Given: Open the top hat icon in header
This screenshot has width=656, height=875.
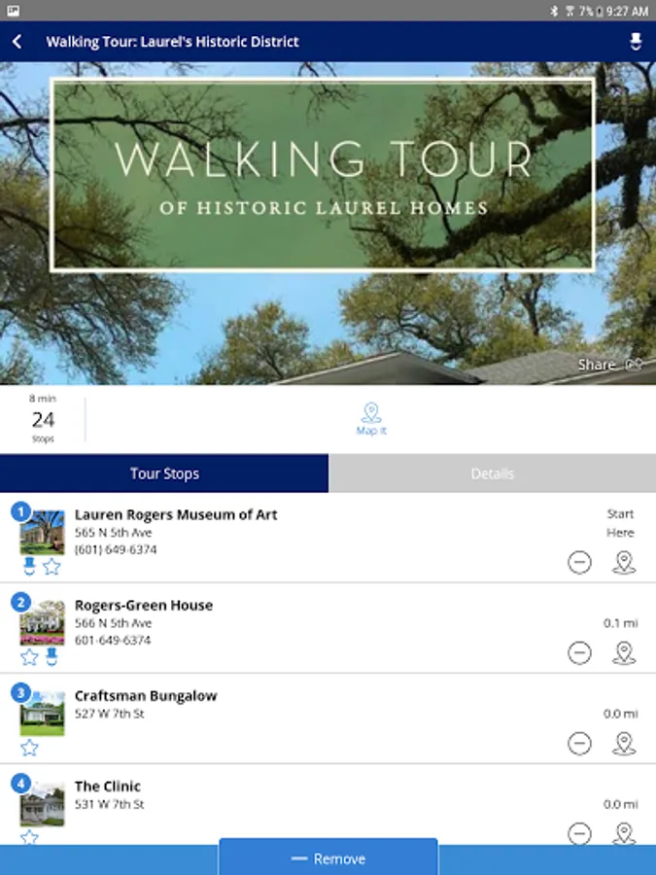Looking at the screenshot, I should [x=636, y=41].
